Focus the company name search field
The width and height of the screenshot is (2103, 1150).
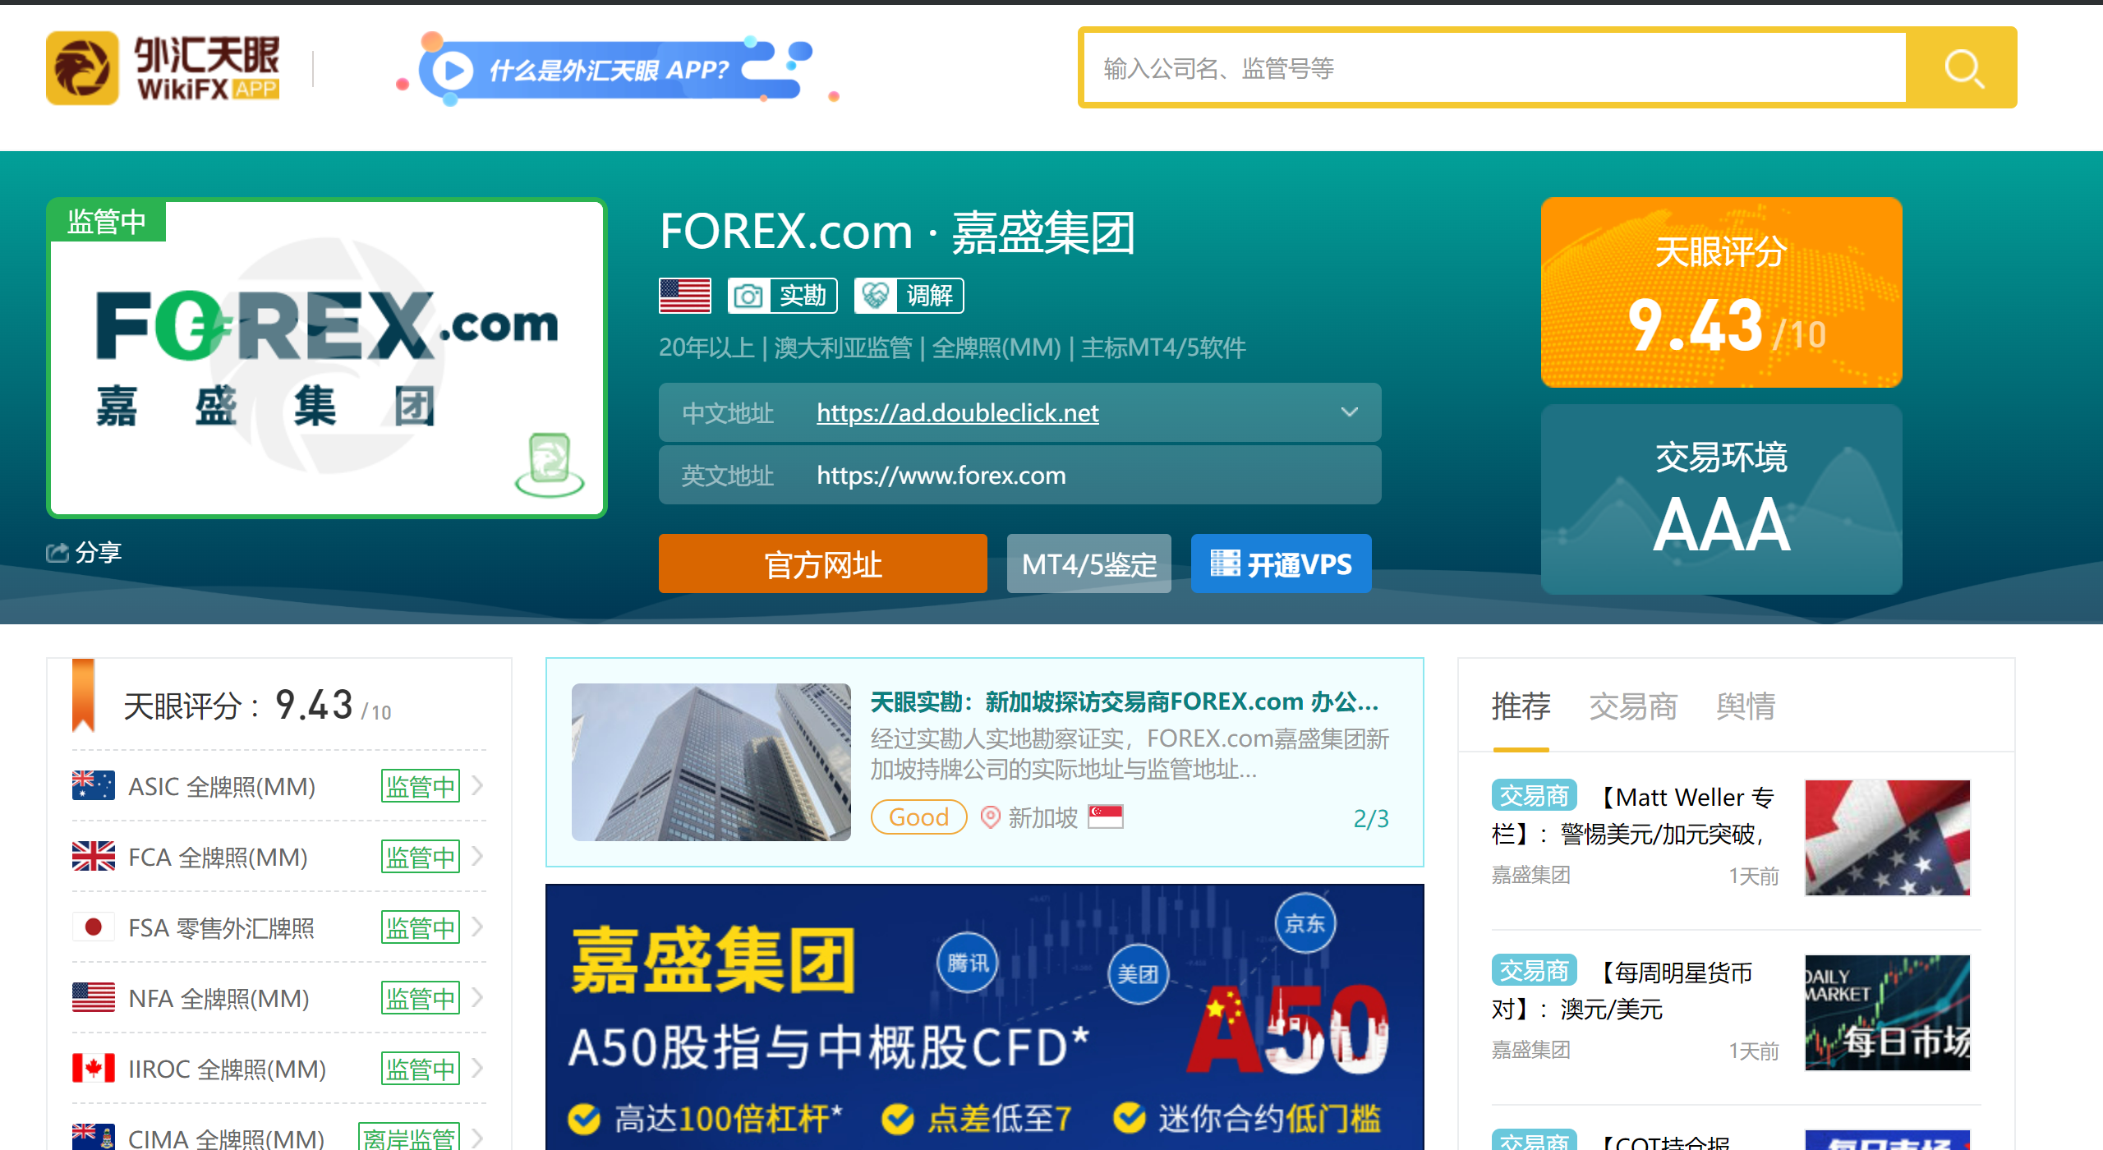point(1495,68)
